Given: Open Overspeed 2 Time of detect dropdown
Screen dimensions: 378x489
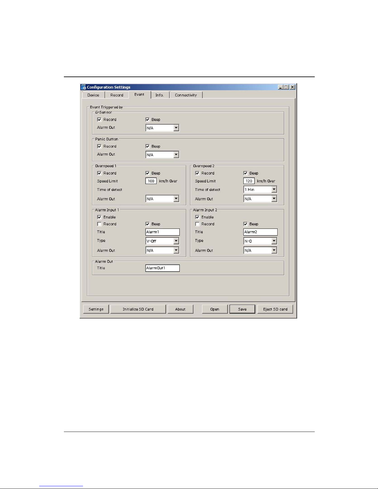Looking at the screenshot, I should [x=260, y=189].
